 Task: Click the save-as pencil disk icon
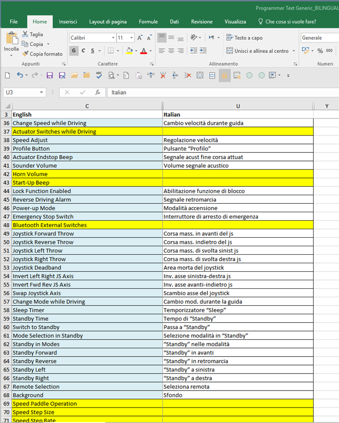click(62, 75)
